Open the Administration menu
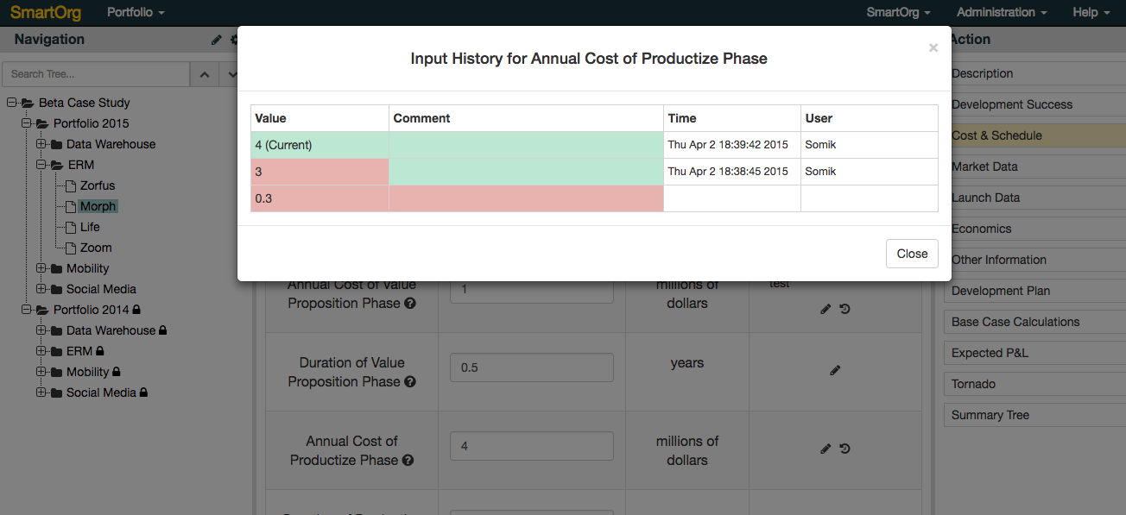Screen dimensions: 1126x515 (1001, 12)
